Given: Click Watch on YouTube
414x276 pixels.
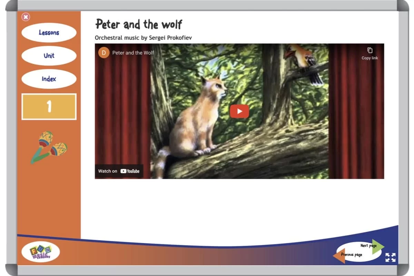Looking at the screenshot, I should 119,171.
